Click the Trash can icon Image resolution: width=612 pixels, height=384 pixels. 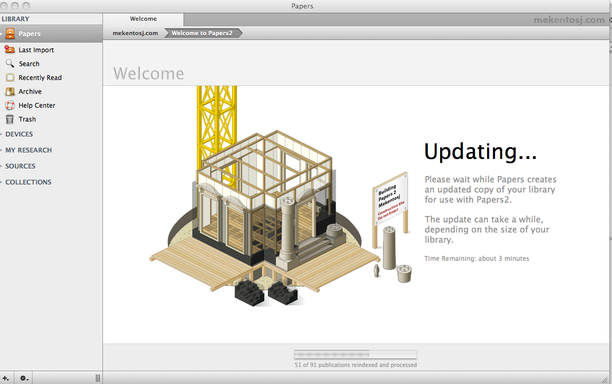pyautogui.click(x=10, y=119)
